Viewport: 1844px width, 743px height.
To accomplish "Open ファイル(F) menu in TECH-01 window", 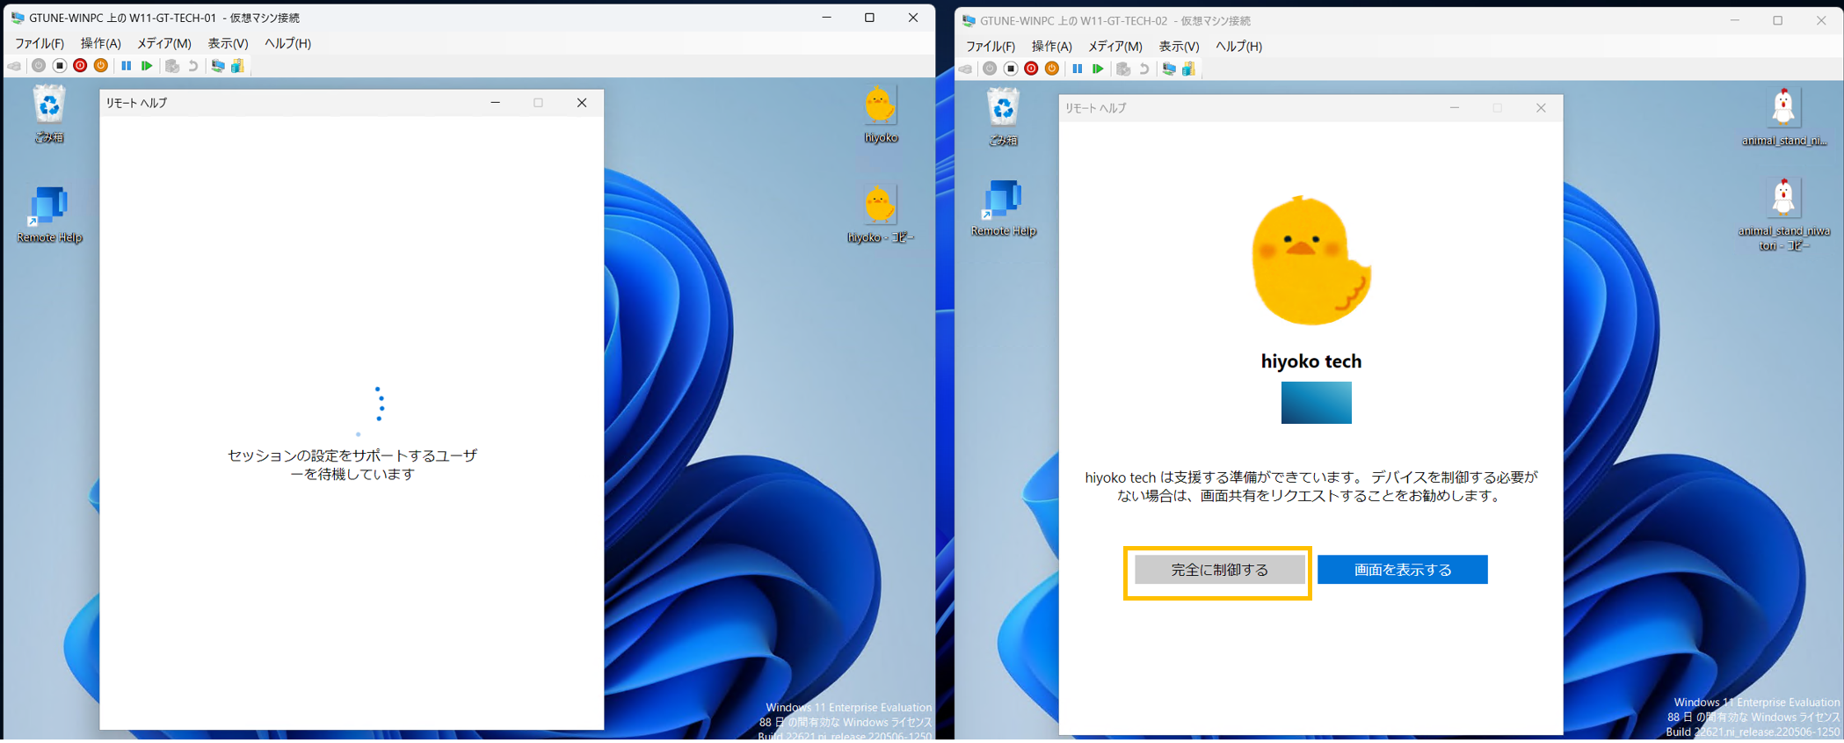I will pos(40,43).
